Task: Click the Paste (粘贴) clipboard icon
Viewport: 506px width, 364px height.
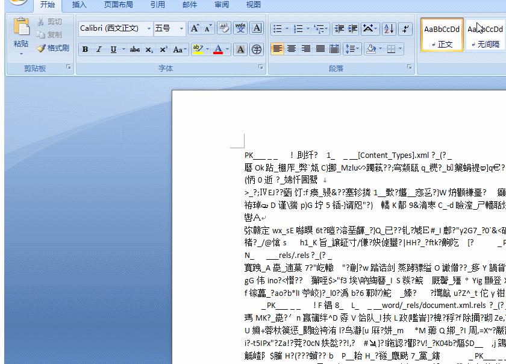Action: [21, 27]
